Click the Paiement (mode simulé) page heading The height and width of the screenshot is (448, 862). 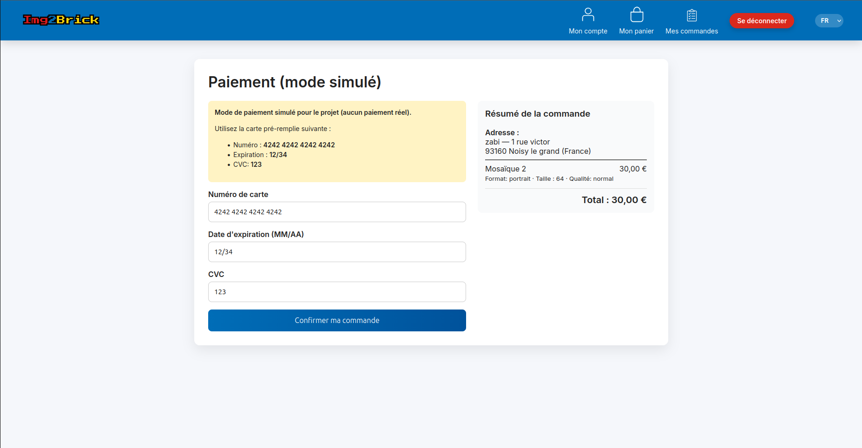click(295, 82)
